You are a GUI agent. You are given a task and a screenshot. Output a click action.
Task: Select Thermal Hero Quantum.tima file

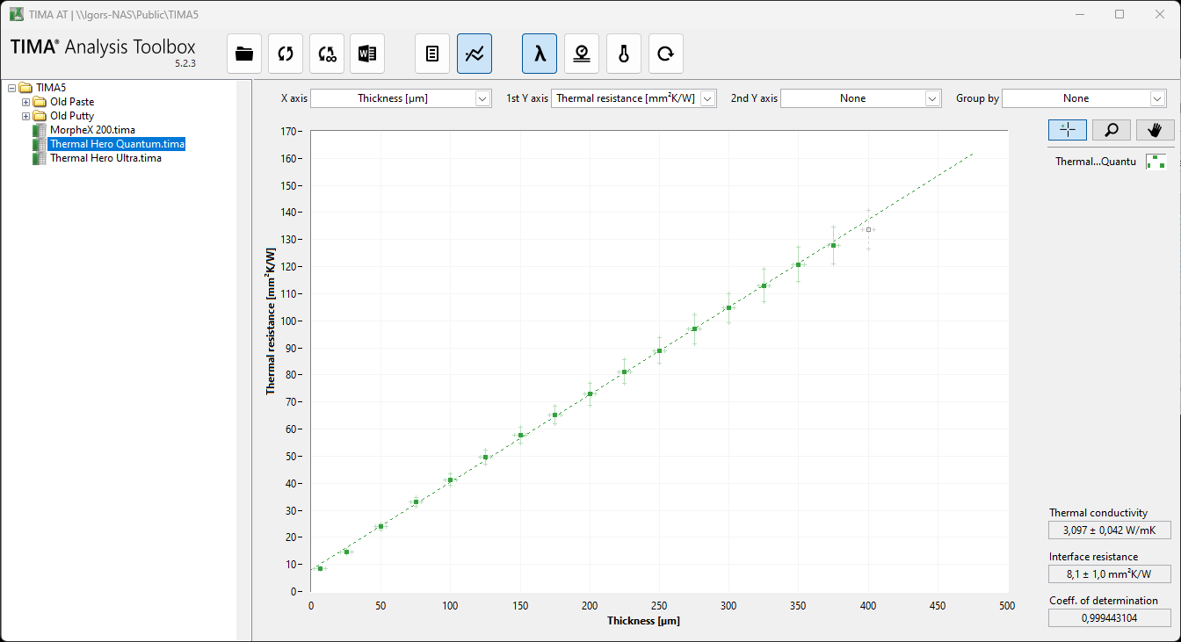117,144
